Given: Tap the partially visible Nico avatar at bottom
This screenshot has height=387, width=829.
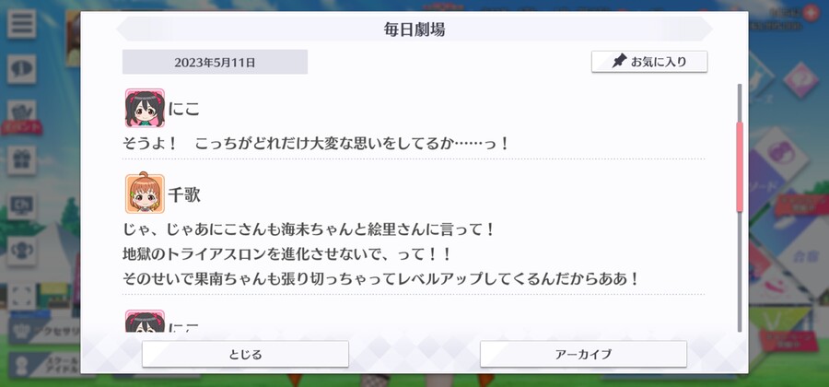Looking at the screenshot, I should pos(145,322).
